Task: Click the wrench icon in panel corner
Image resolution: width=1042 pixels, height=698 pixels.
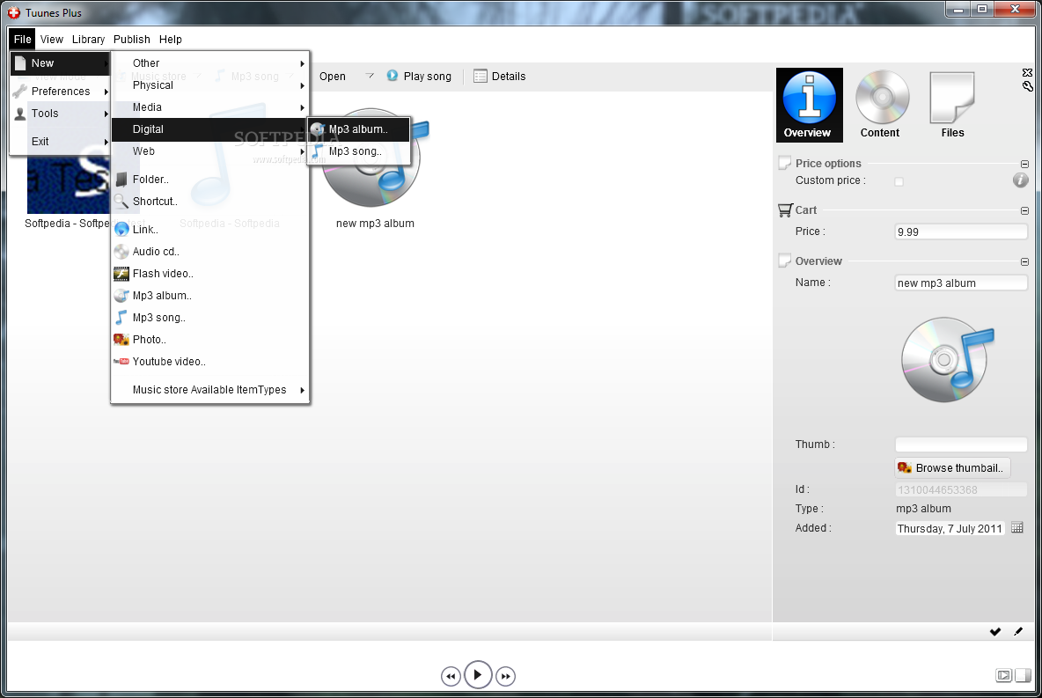Action: click(1027, 85)
